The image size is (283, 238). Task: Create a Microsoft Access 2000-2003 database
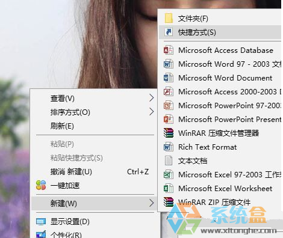tap(220, 92)
